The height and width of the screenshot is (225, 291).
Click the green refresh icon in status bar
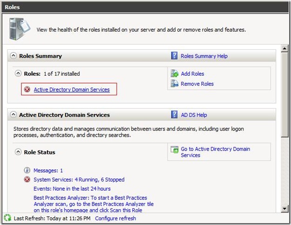(7, 218)
